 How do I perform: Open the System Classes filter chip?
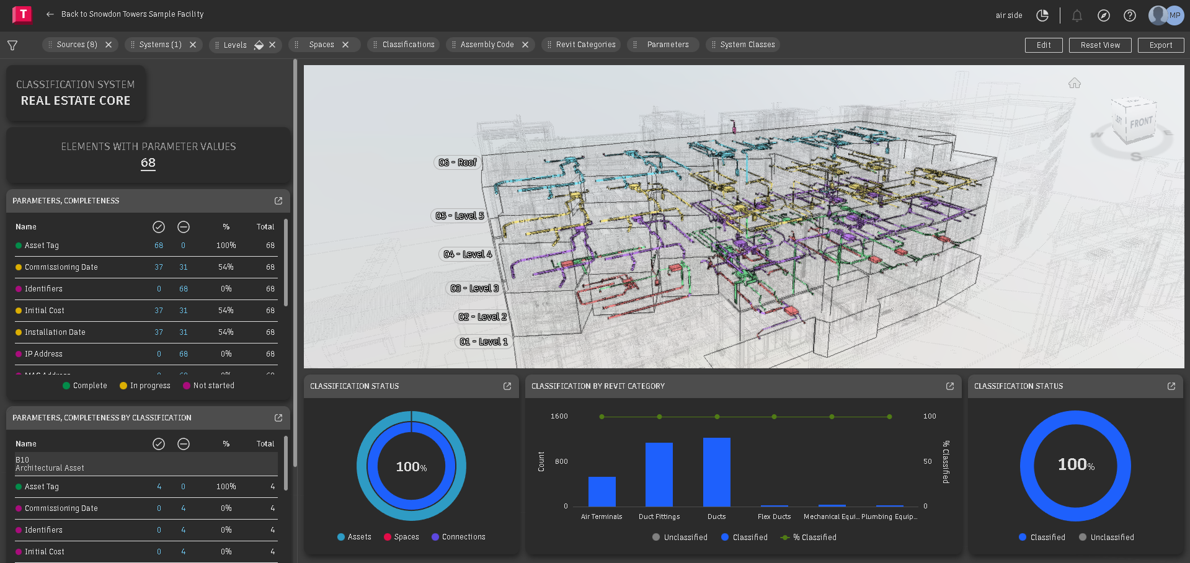748,44
